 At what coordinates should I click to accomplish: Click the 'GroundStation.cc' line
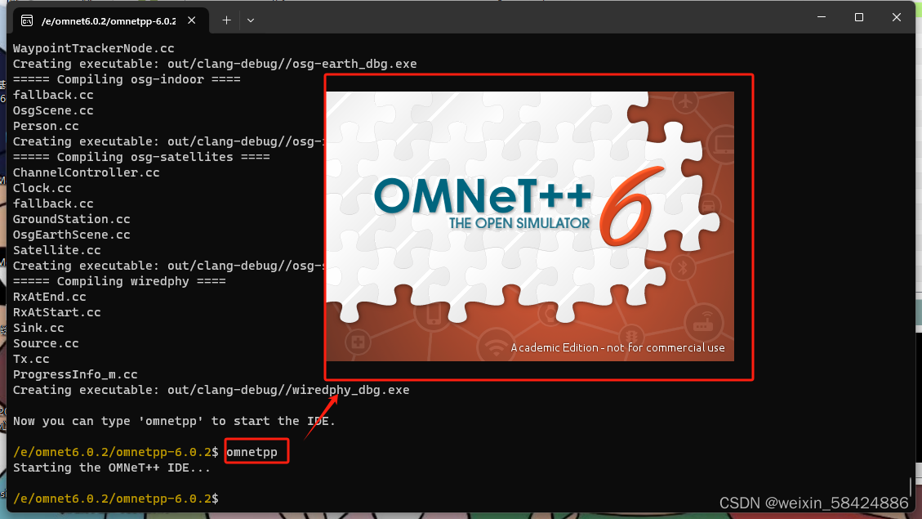pos(72,219)
